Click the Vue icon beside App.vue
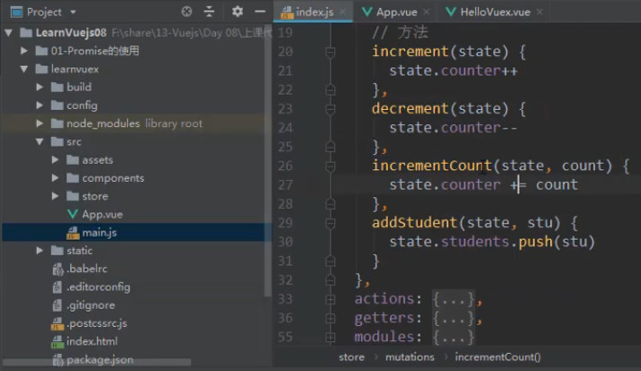 point(73,214)
